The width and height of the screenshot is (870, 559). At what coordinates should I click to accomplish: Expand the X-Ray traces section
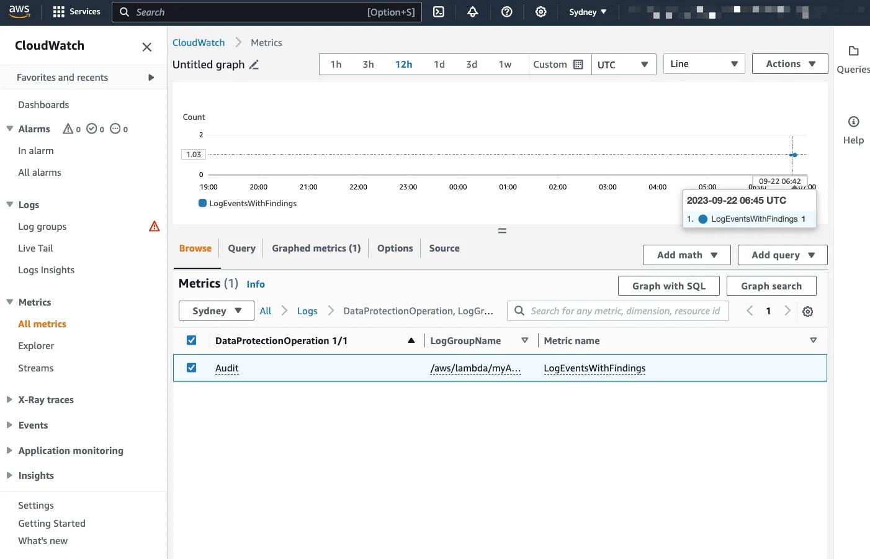pyautogui.click(x=46, y=400)
